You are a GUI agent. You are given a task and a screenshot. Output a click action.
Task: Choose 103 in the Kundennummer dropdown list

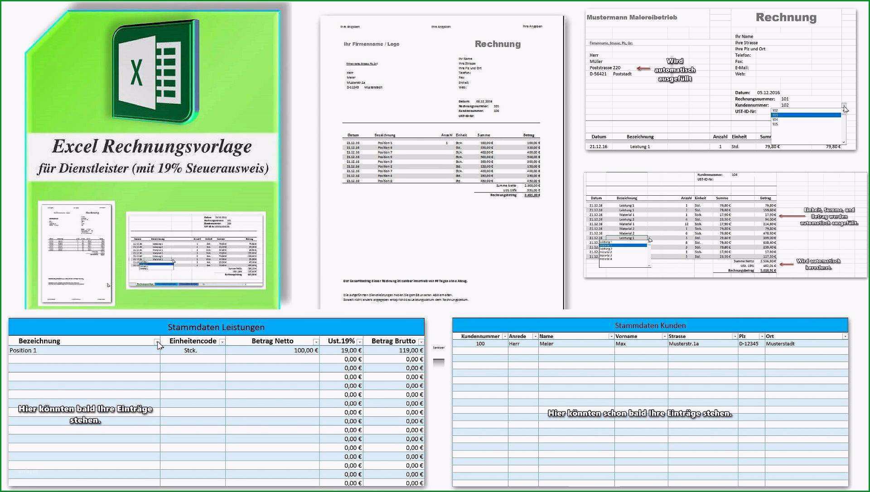click(x=806, y=115)
